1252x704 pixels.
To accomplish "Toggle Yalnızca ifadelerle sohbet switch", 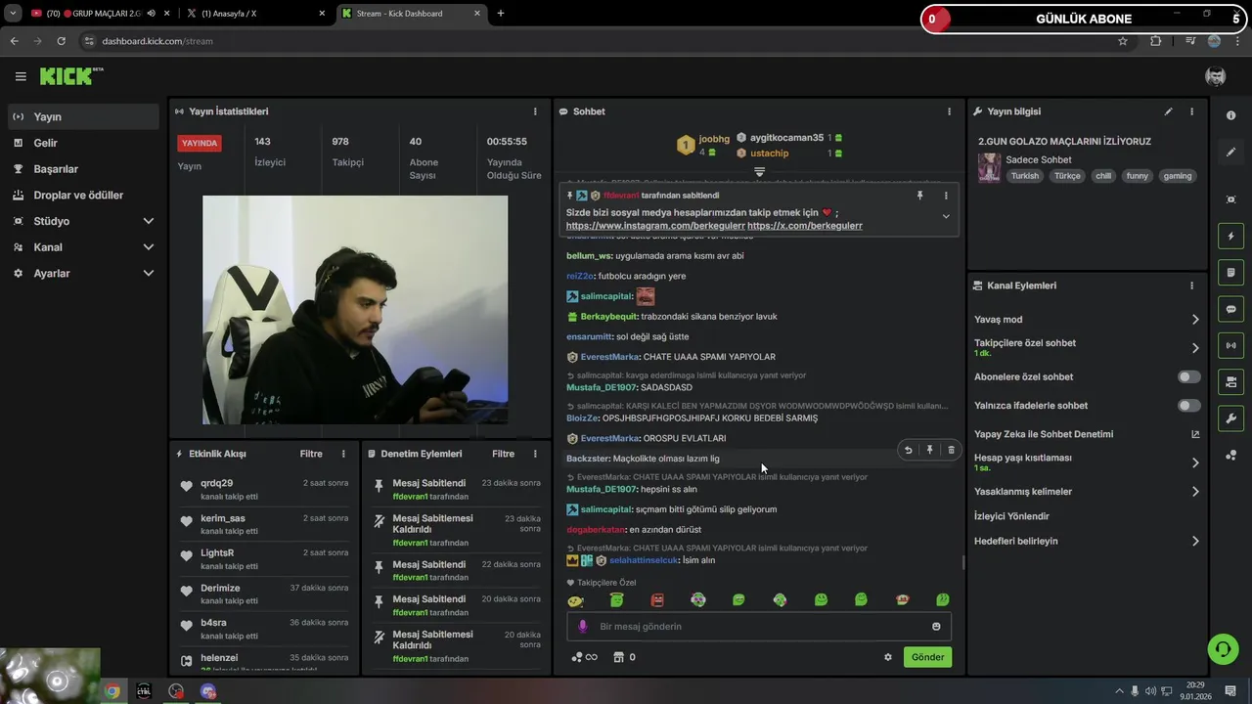I will point(1188,405).
